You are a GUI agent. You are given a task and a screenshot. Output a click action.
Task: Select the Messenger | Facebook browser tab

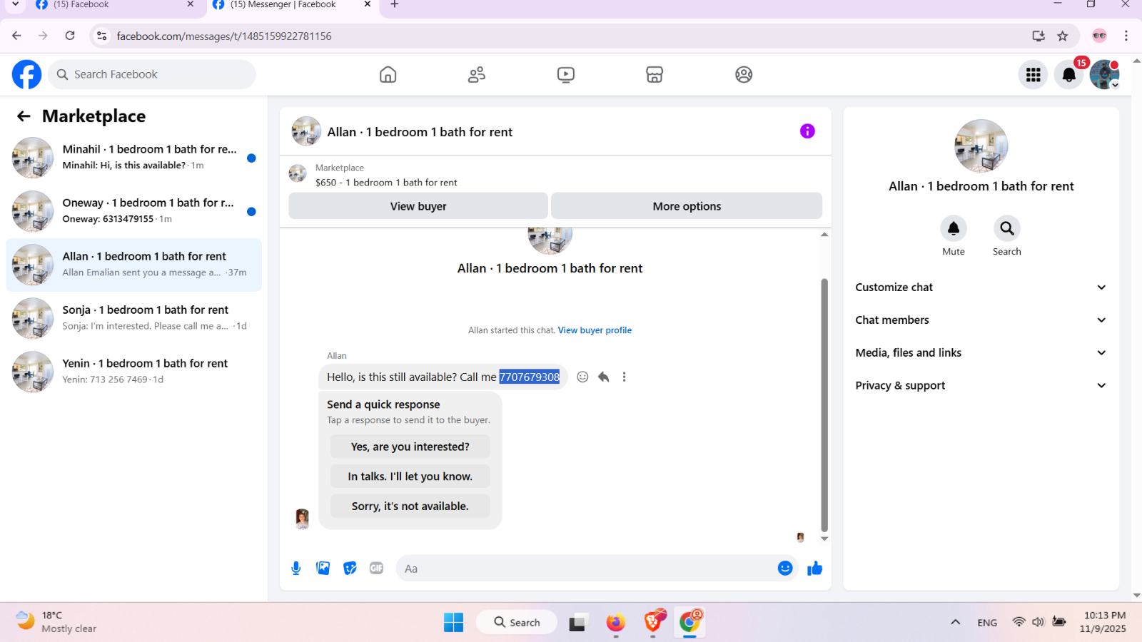pos(292,6)
